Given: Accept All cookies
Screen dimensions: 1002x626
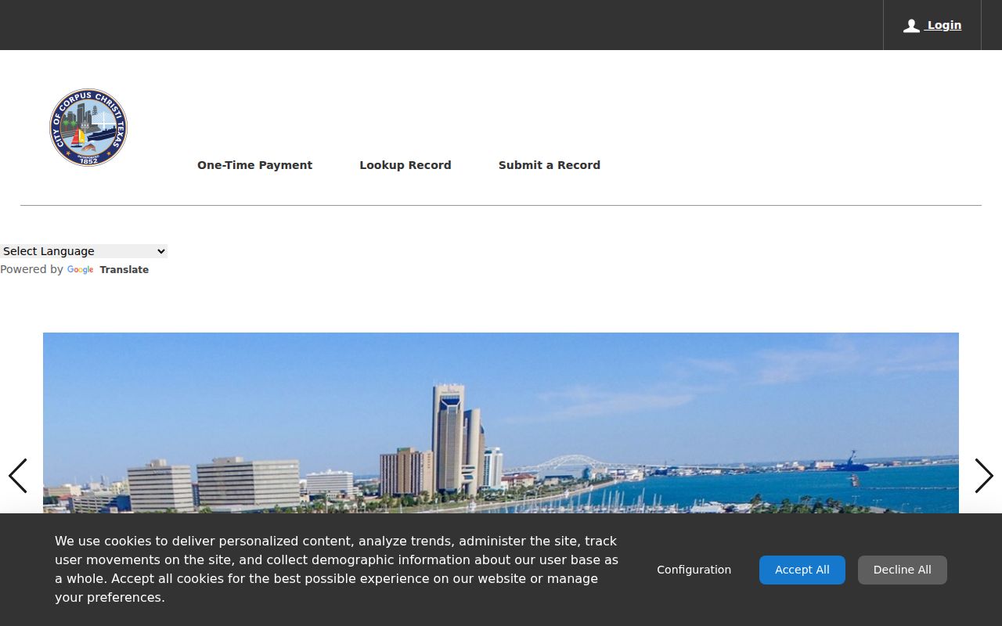Looking at the screenshot, I should [802, 570].
